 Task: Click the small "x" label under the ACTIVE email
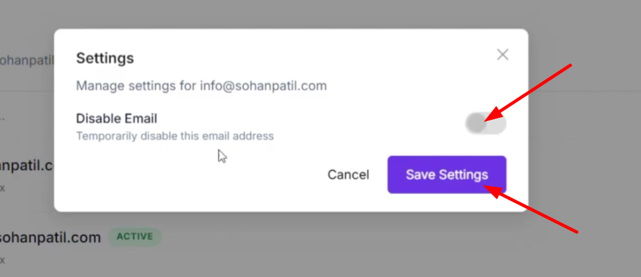click(3, 260)
